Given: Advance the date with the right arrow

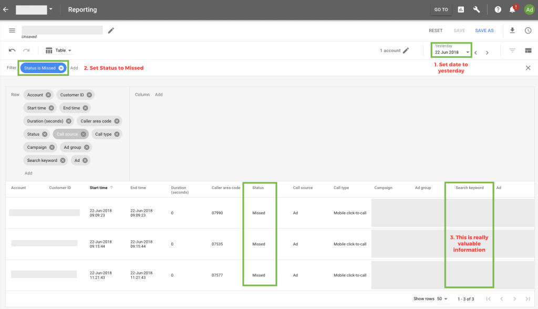Looking at the screenshot, I should pyautogui.click(x=487, y=52).
